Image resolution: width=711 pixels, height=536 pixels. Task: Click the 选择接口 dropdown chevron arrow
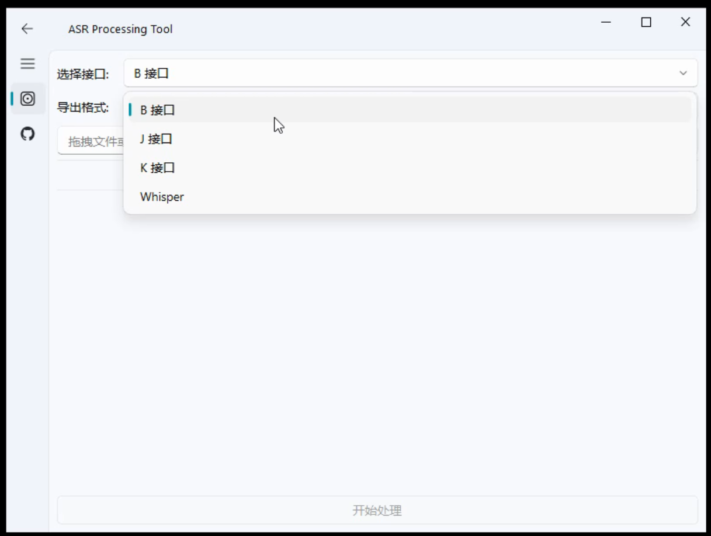pos(683,74)
